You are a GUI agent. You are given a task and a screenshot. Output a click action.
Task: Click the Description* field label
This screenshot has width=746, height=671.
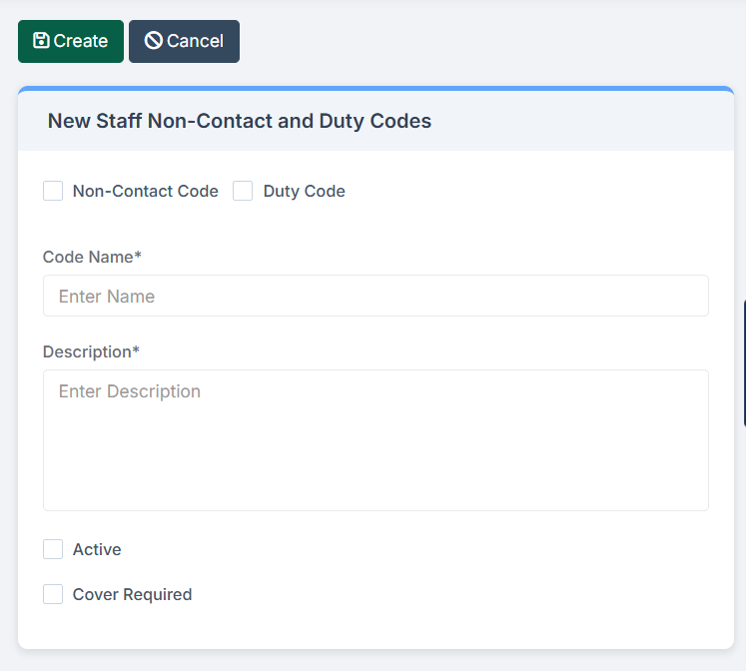91,351
